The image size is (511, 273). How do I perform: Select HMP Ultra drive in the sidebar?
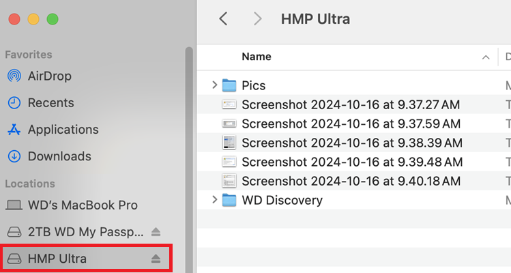point(57,259)
